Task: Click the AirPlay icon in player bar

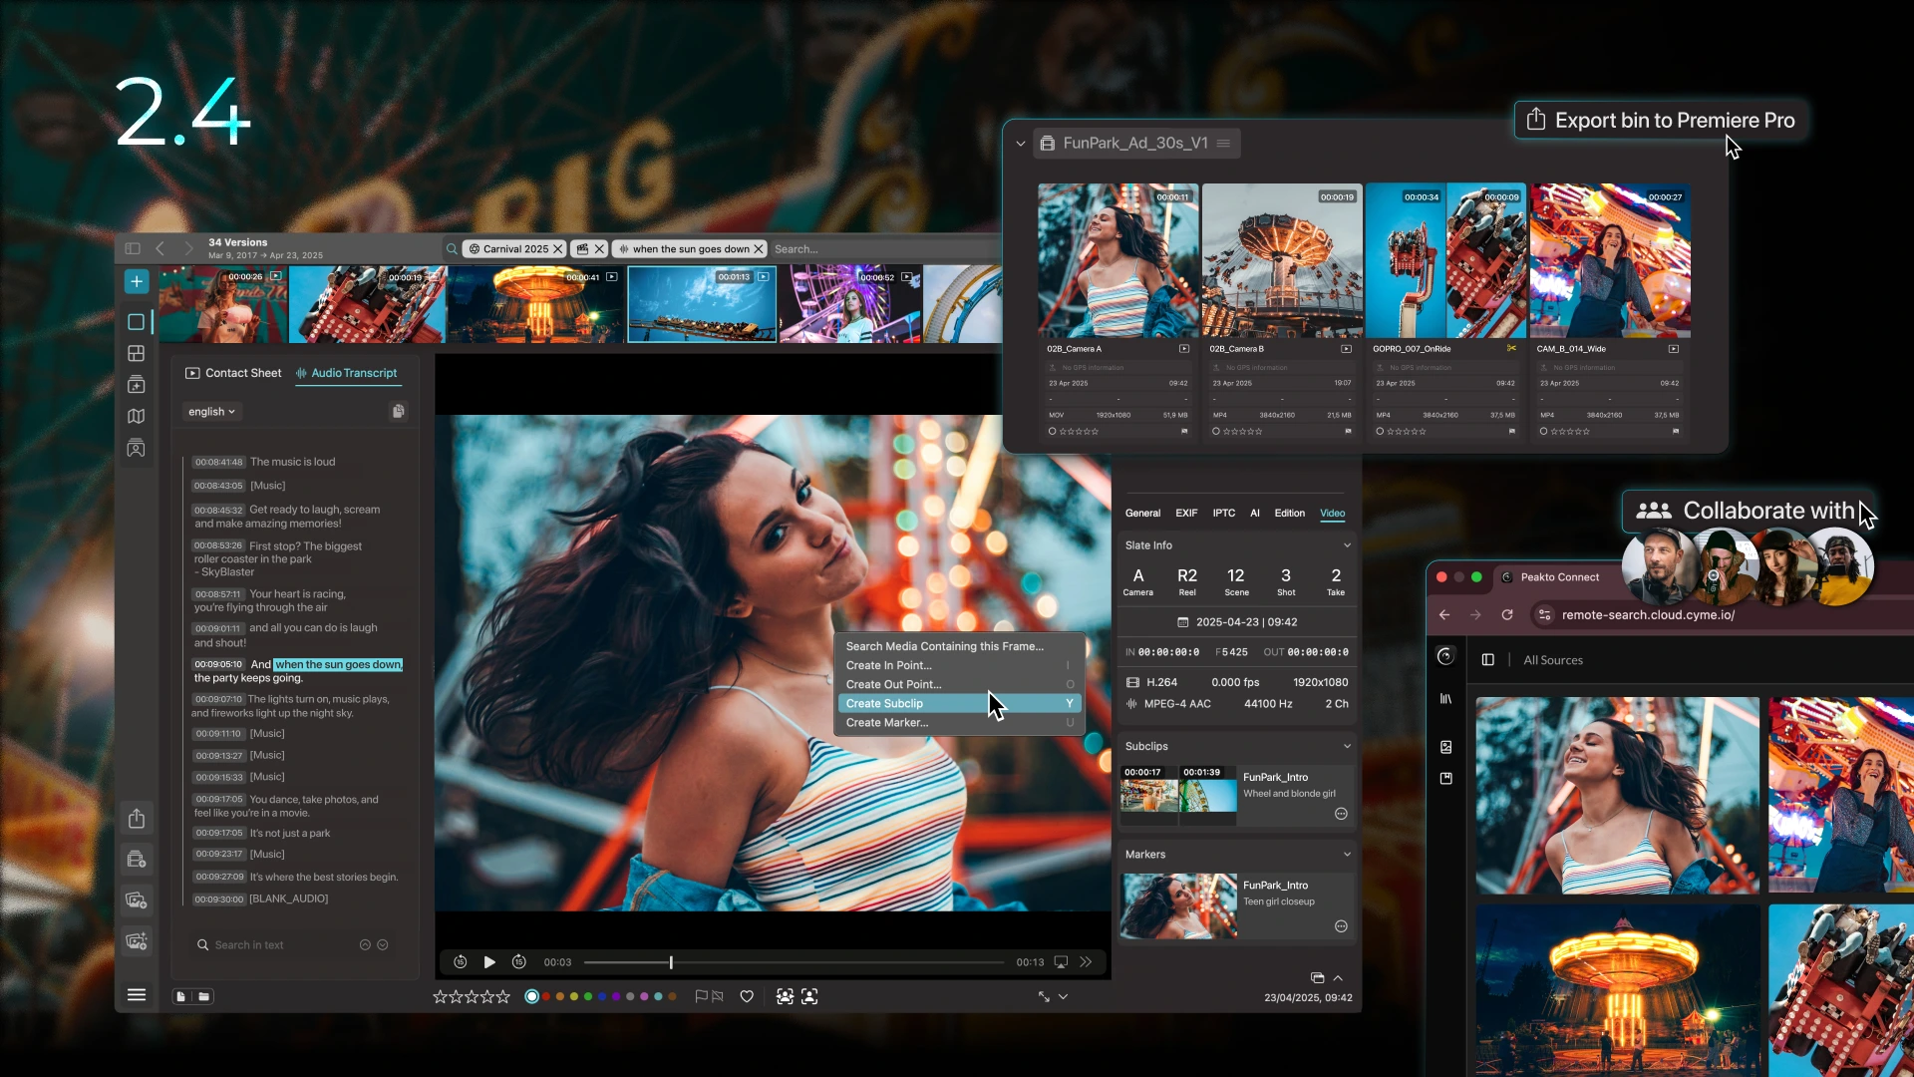Action: 1061,962
